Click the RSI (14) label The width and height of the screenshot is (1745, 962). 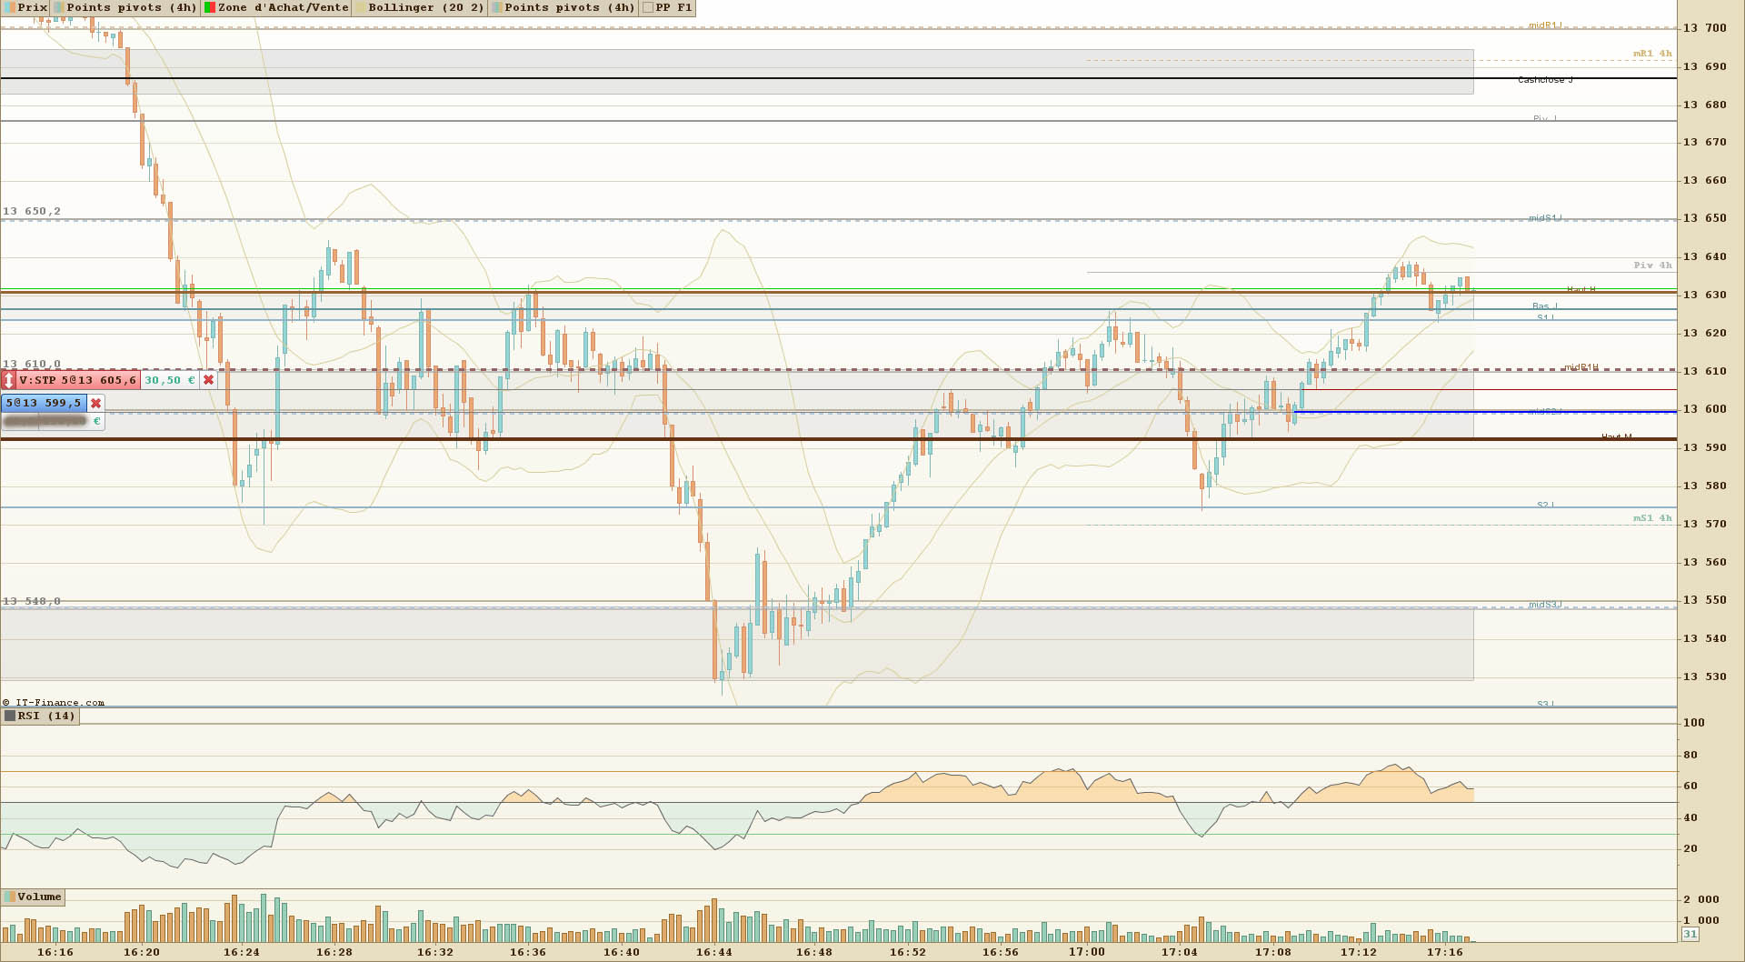46,716
